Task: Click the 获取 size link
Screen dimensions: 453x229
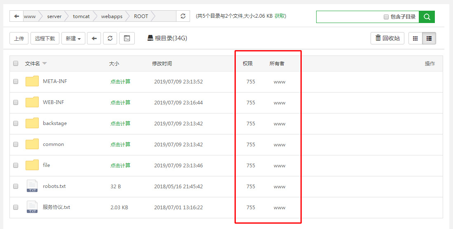Action: pos(279,16)
